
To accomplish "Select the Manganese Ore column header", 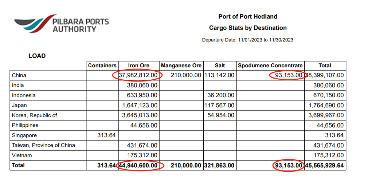I will (181, 66).
